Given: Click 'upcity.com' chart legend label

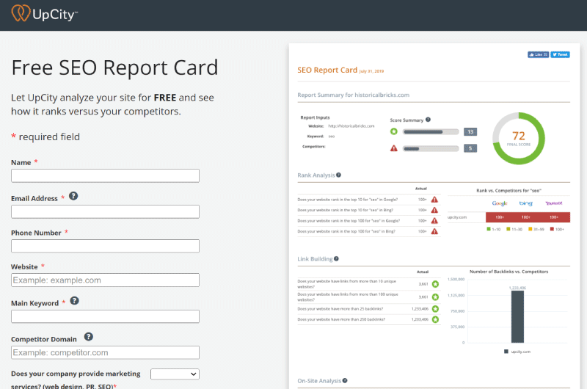Looking at the screenshot, I should tap(521, 352).
